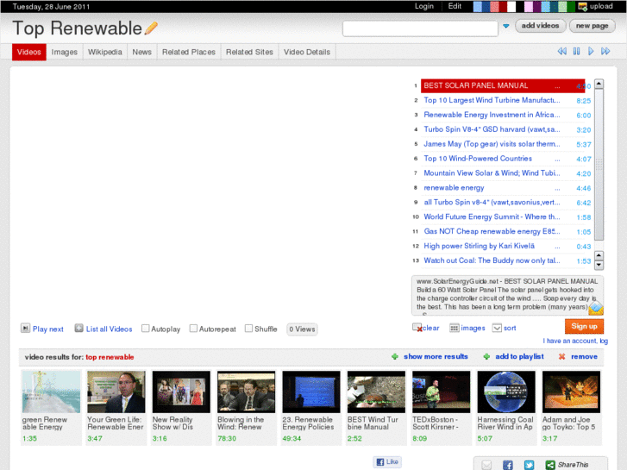Screen dimensions: 627x470
Task: Open Harnessing Coal River Wind thumbnail
Action: coord(506,392)
